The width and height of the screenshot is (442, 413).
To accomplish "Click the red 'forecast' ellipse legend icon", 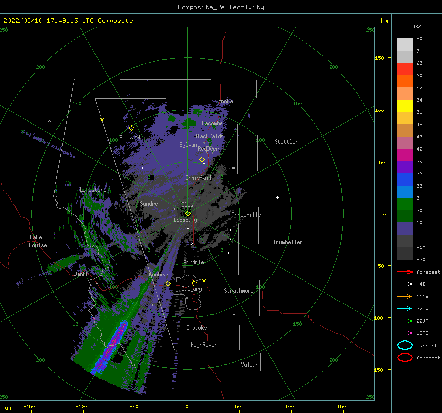I will 405,358.
